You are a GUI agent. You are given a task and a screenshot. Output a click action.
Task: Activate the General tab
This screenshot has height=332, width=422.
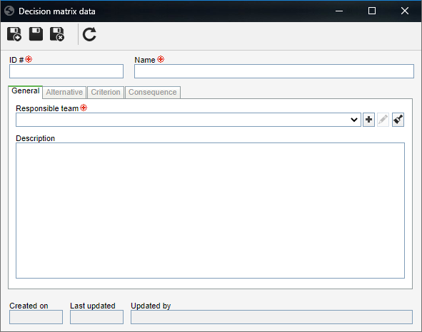tap(25, 91)
